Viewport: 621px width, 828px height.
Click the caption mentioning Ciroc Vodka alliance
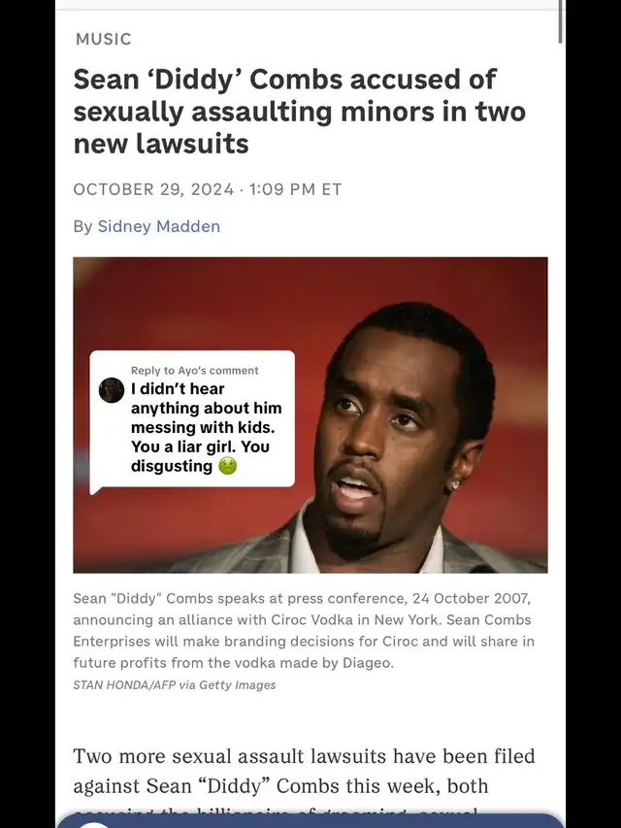tap(304, 631)
